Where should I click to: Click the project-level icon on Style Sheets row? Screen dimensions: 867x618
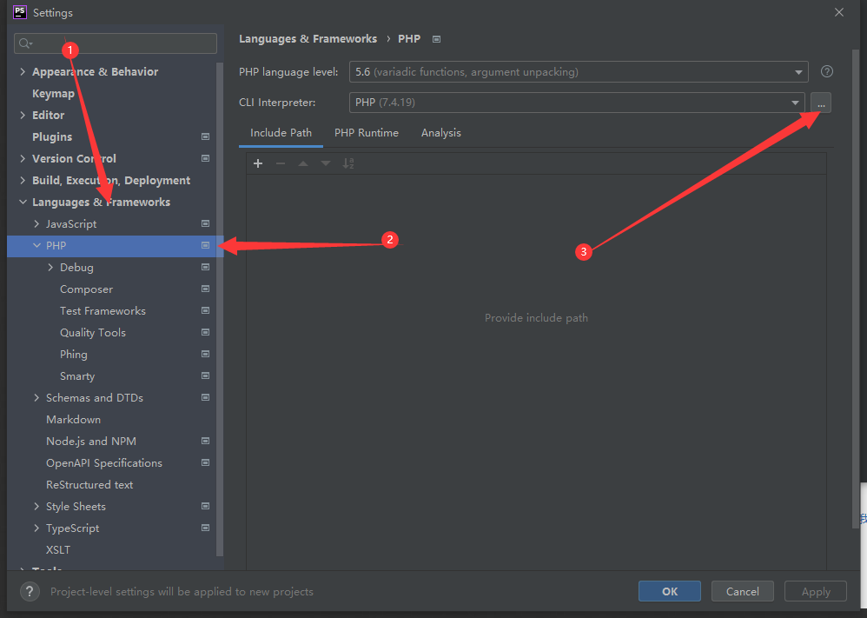click(205, 506)
